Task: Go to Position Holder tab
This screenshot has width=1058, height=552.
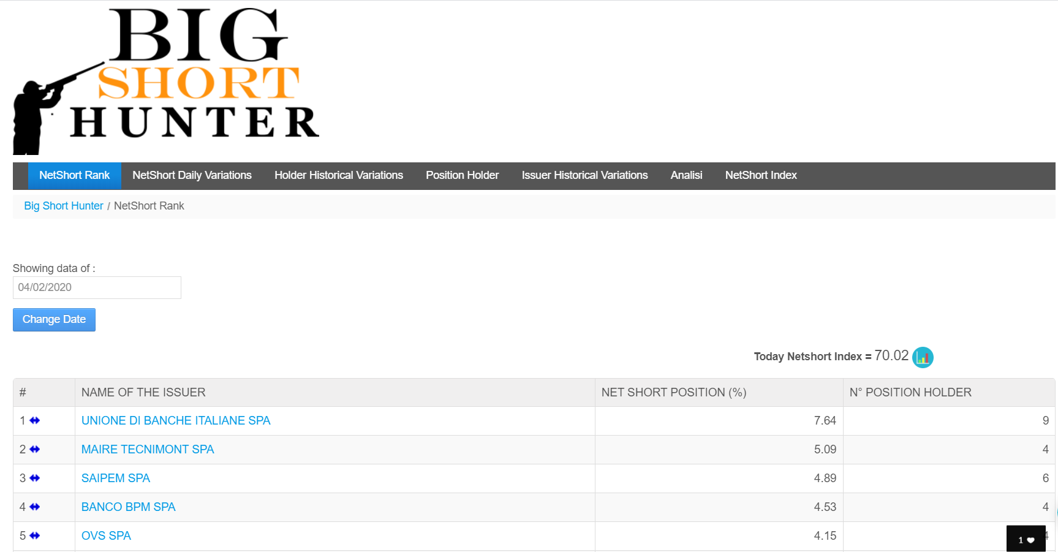Action: [463, 176]
